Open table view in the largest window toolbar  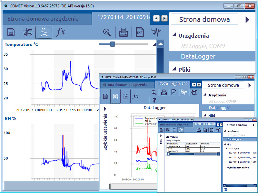pyautogui.click(x=11, y=32)
